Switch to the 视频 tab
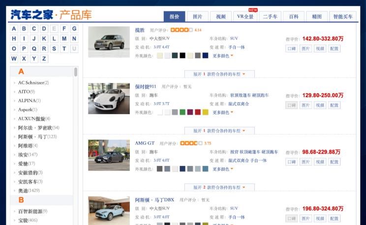 point(221,17)
